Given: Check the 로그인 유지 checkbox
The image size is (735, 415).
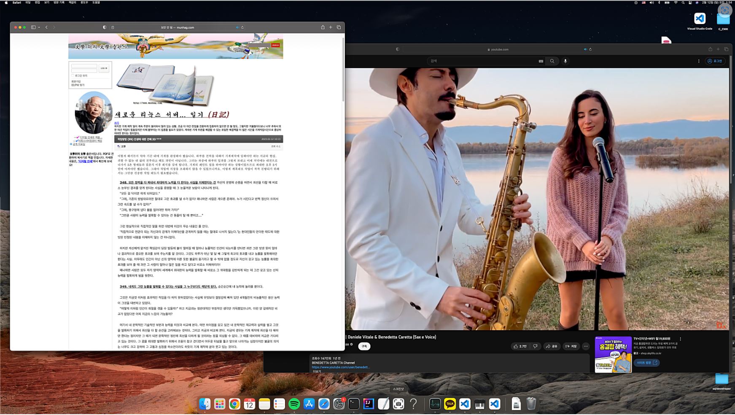Looking at the screenshot, I should 73,75.
